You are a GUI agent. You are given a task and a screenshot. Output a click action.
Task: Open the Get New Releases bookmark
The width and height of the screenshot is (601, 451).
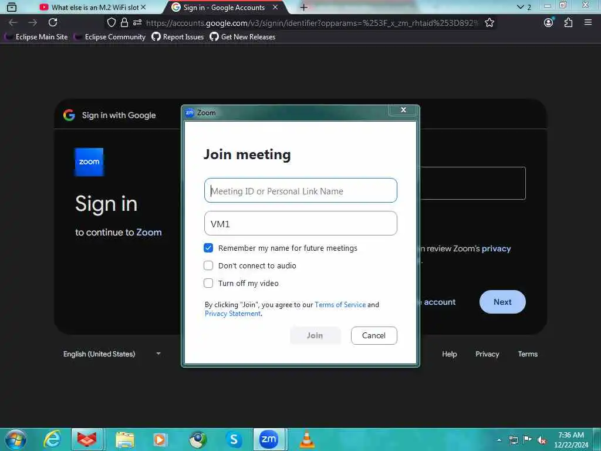coord(242,37)
